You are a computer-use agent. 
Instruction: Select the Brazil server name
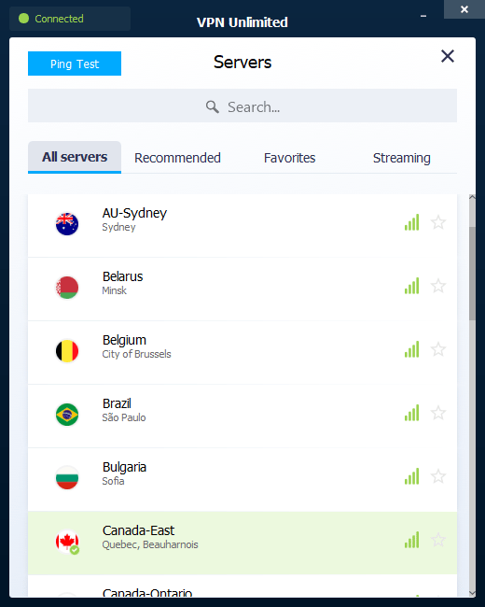[117, 403]
